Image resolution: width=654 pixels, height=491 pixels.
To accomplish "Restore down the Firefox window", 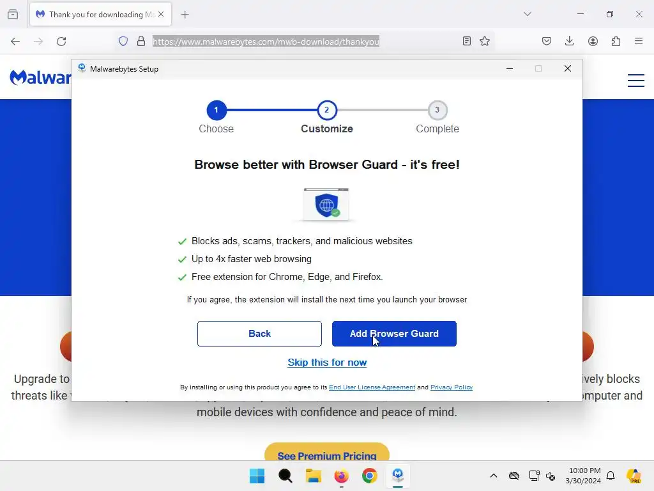I will [610, 14].
